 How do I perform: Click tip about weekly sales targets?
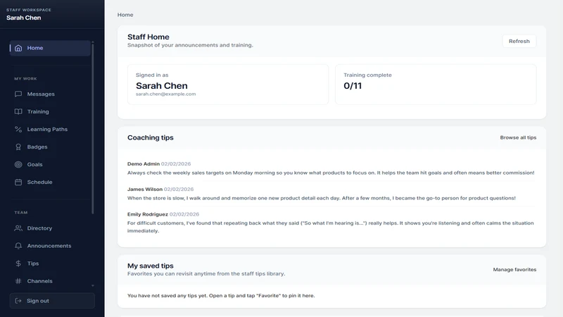tap(331, 173)
